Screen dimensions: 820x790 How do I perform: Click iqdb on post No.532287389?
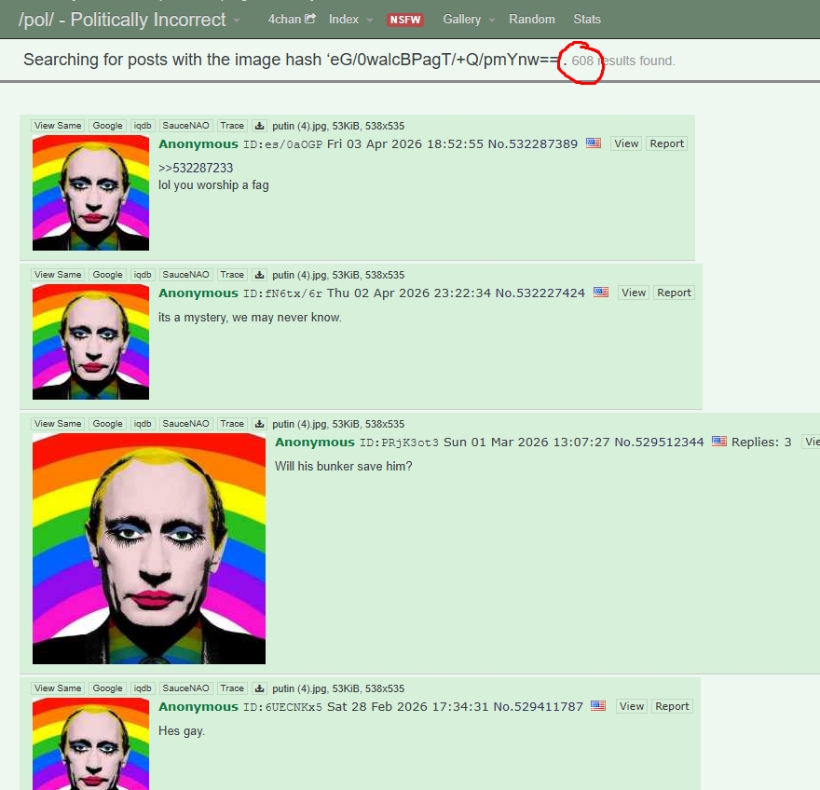(x=143, y=126)
